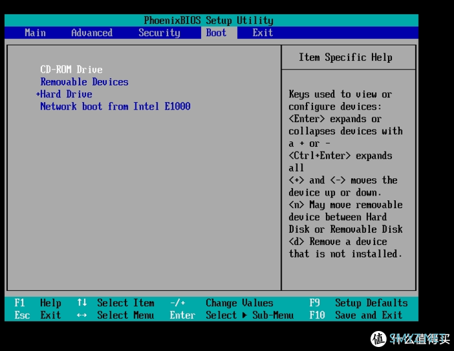The image size is (454, 351).
Task: Select Network boot from Intel E1000
Action: click(x=116, y=107)
